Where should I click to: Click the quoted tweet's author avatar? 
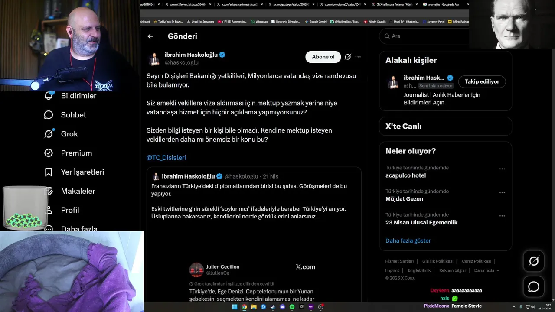click(x=156, y=176)
